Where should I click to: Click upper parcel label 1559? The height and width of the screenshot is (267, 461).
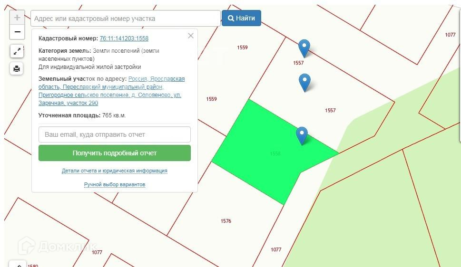[242, 48]
